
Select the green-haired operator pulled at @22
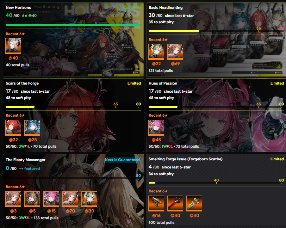click(x=156, y=52)
